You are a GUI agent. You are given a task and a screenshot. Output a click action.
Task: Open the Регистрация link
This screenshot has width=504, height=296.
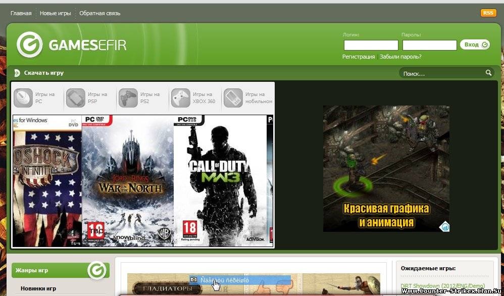(x=359, y=57)
